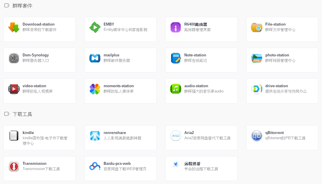Click the drive-station title text
322x184 pixels.
(x=277, y=86)
